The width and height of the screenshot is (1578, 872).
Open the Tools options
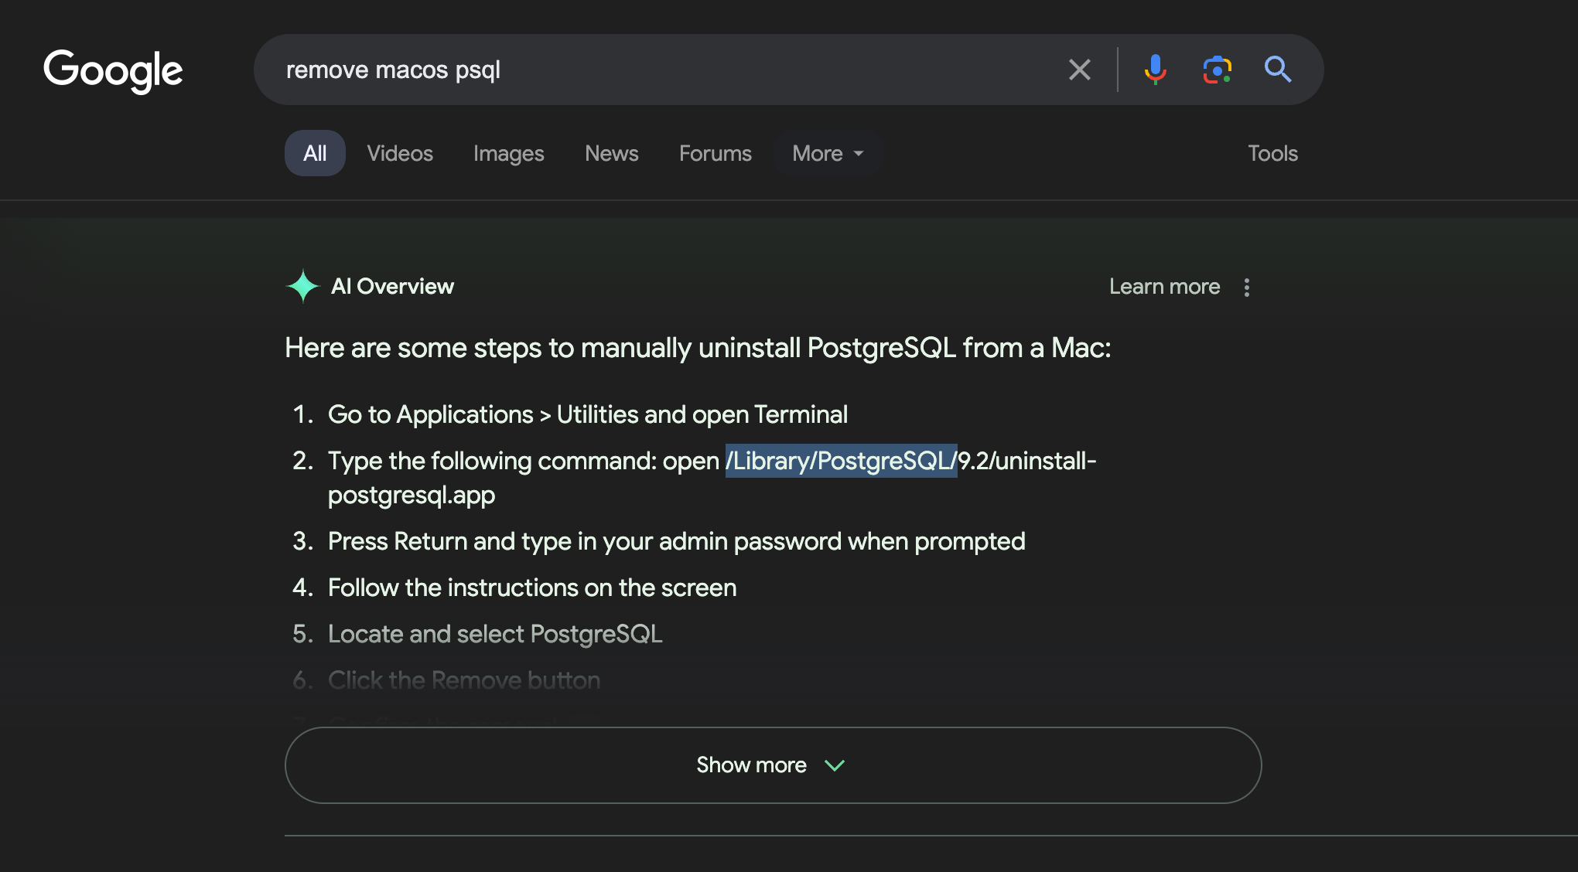tap(1272, 153)
